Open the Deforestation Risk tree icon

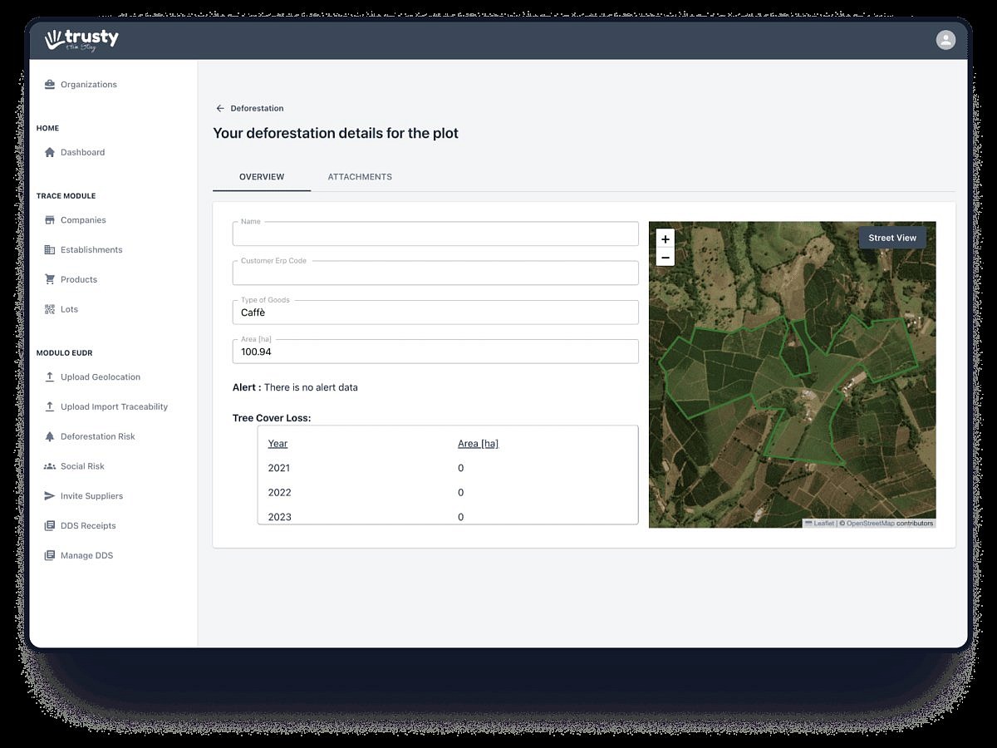[50, 437]
